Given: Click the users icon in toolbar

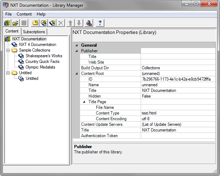Looking at the screenshot, I should coord(89,23).
